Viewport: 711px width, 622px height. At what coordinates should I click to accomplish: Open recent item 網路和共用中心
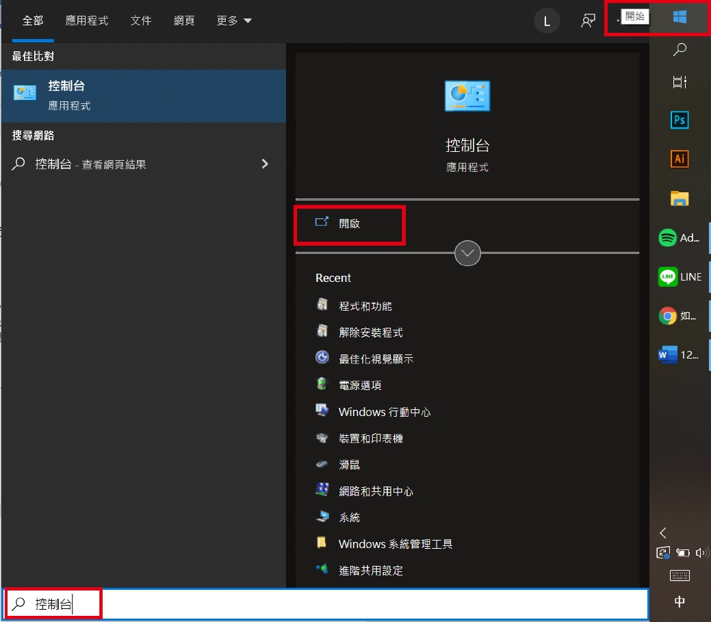pos(376,491)
